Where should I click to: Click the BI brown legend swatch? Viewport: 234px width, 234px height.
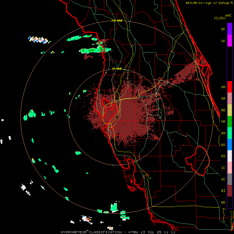tap(230, 191)
